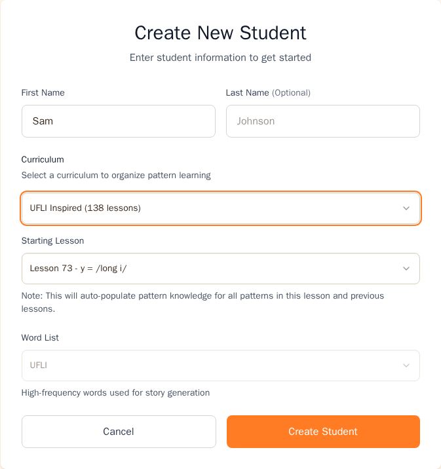Click the 'Enter student information to get started' subtitle

pos(220,58)
